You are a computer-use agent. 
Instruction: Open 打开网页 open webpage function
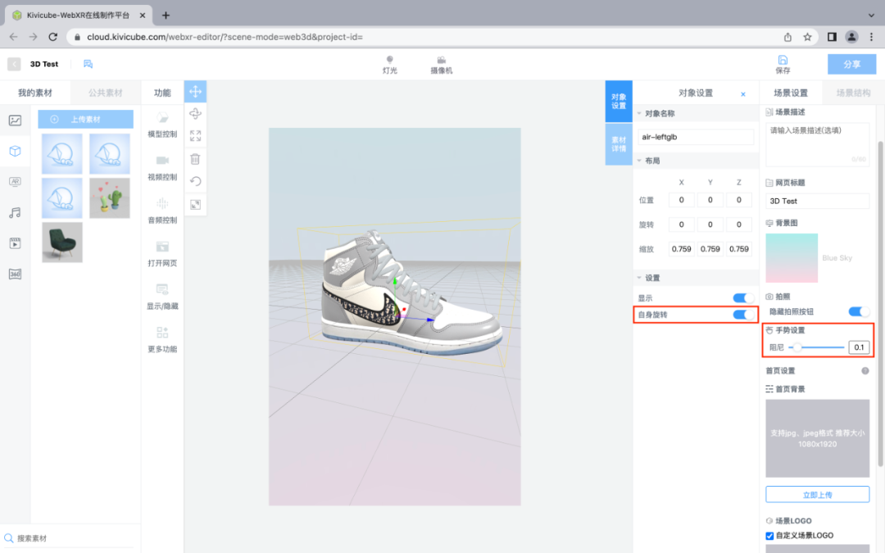coord(162,253)
